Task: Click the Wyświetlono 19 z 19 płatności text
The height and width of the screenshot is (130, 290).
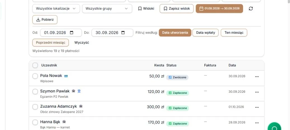Action: pyautogui.click(x=56, y=51)
